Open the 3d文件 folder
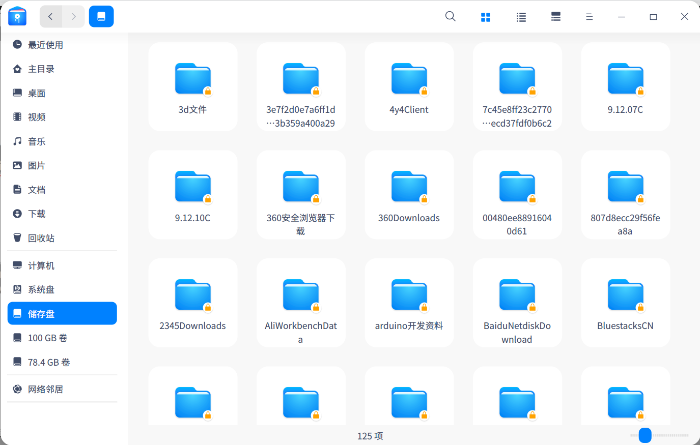Image resolution: width=700 pixels, height=445 pixels. pos(192,86)
